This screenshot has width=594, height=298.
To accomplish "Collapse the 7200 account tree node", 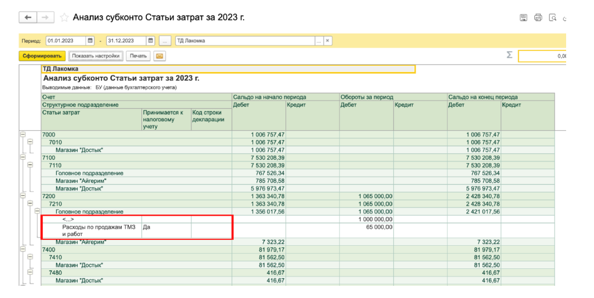I will [24, 196].
